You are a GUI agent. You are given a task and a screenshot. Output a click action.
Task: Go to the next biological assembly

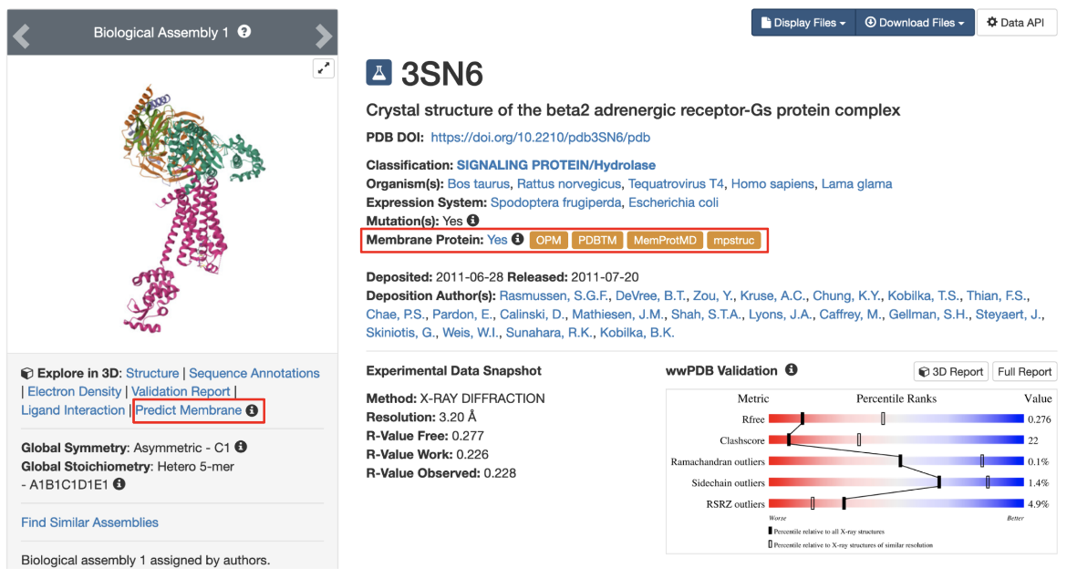pyautogui.click(x=324, y=35)
